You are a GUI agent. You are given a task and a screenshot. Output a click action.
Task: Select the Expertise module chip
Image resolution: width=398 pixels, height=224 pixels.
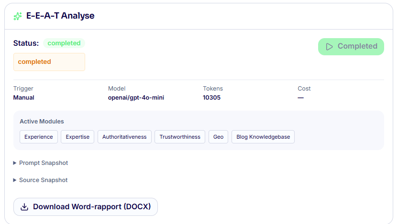[77, 137]
